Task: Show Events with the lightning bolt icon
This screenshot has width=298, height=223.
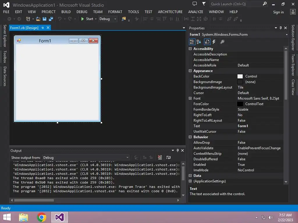Action: click(x=214, y=42)
